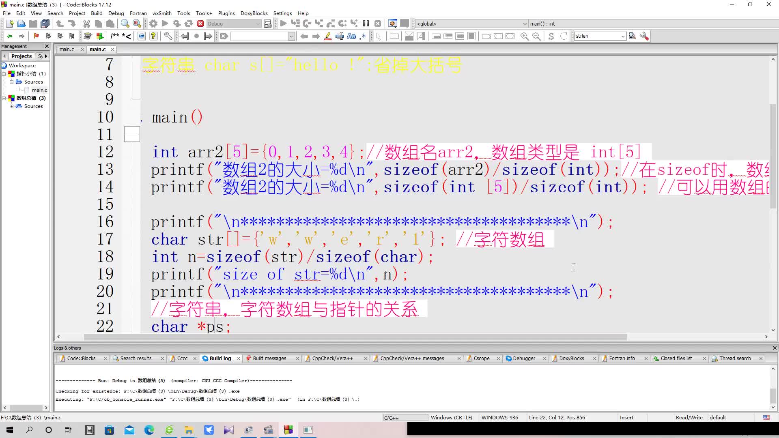
Task: Open the Build menu
Action: (97, 13)
